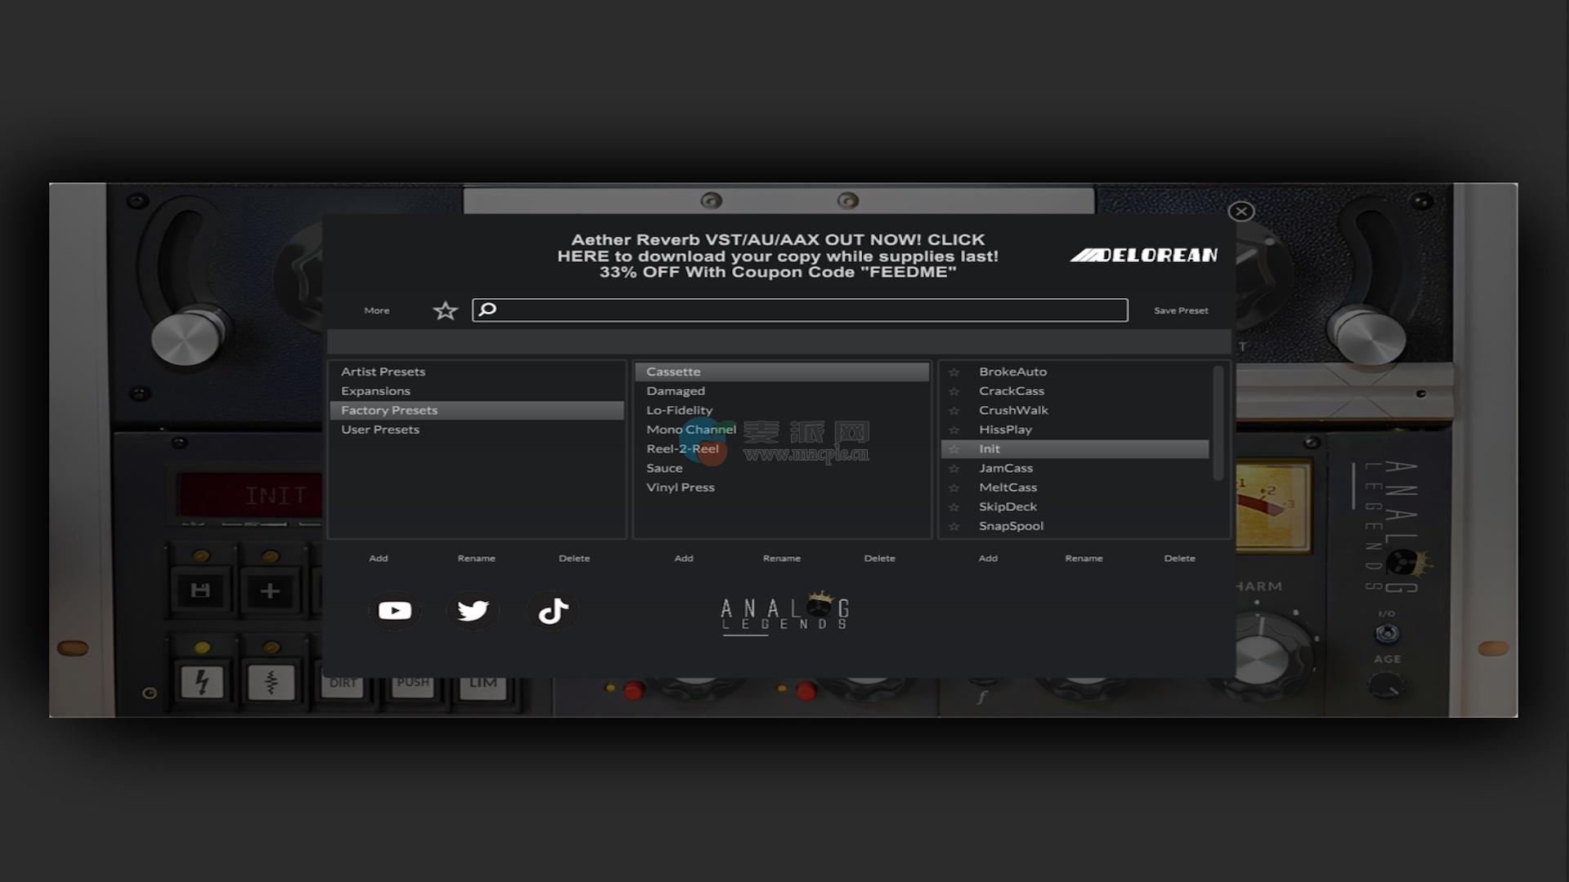Click inside the preset search field
The image size is (1569, 882).
coord(809,310)
